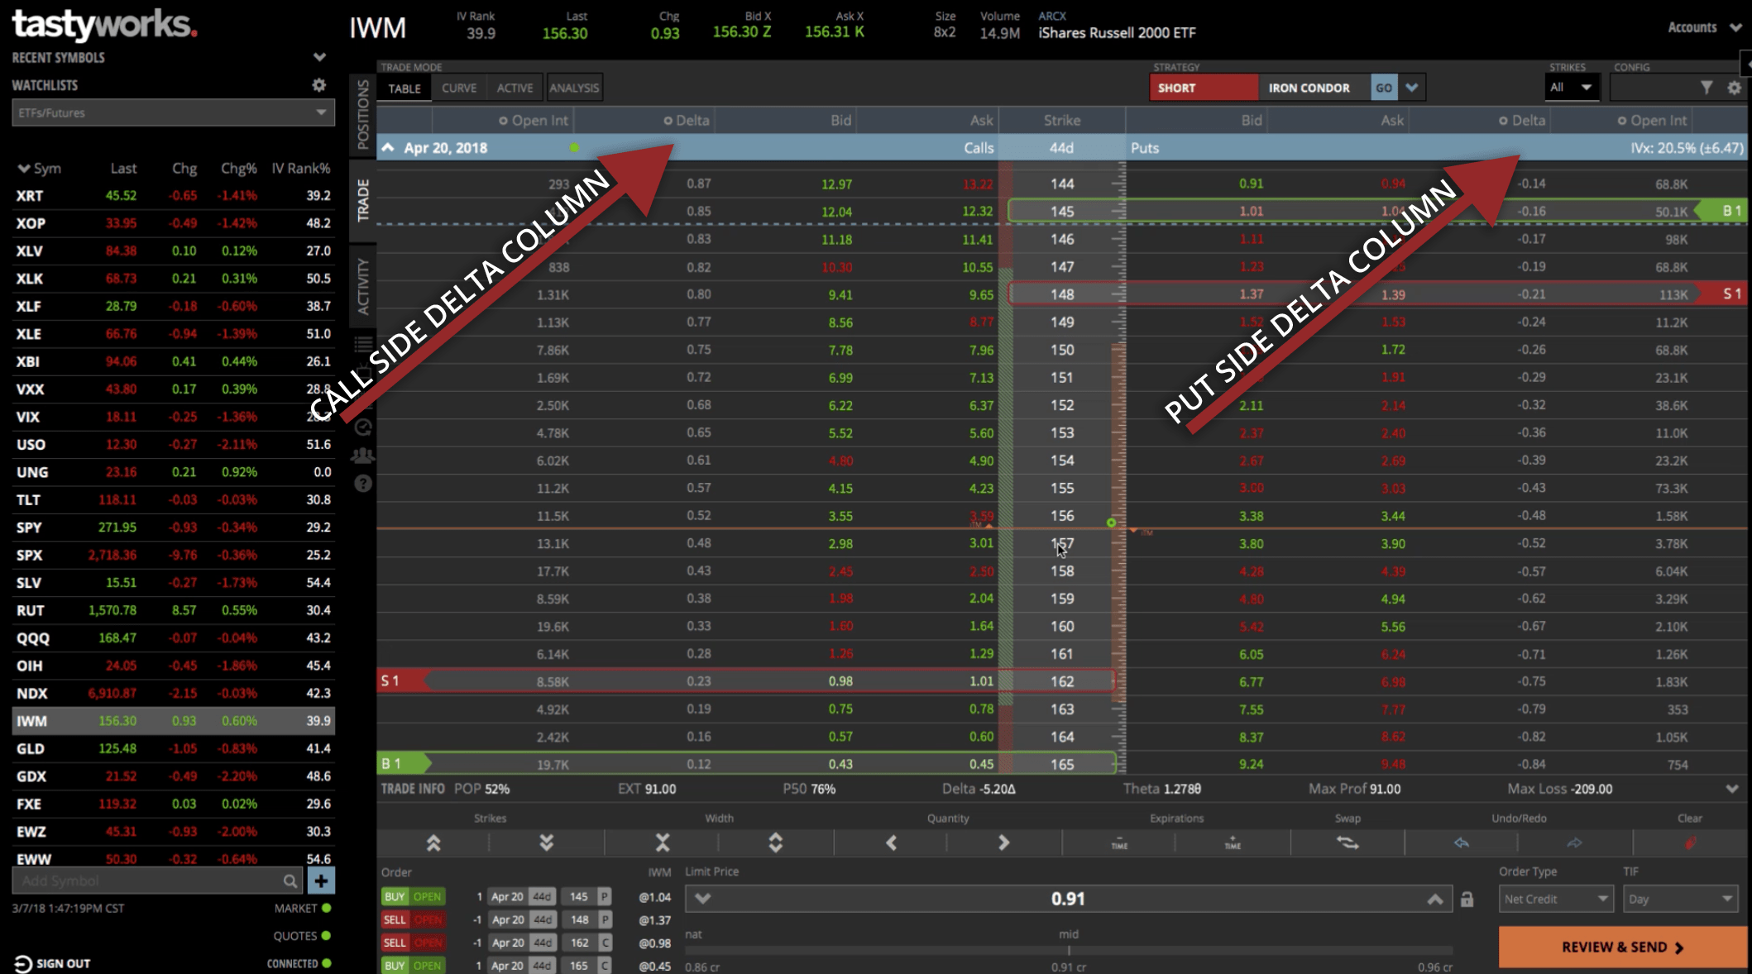The image size is (1752, 974).
Task: Open watchlist settings gear
Action: pyautogui.click(x=318, y=85)
